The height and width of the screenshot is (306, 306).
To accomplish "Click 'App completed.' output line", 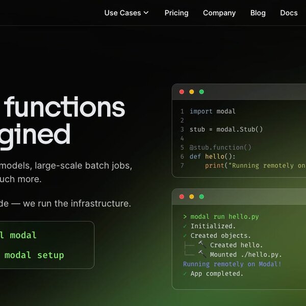I will (x=217, y=273).
